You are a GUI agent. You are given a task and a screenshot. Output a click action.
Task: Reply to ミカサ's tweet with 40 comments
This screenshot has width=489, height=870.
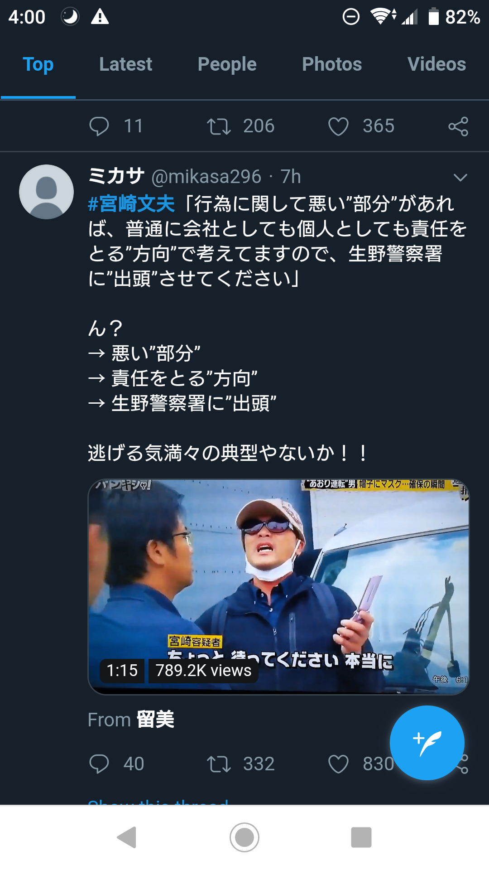coord(99,764)
